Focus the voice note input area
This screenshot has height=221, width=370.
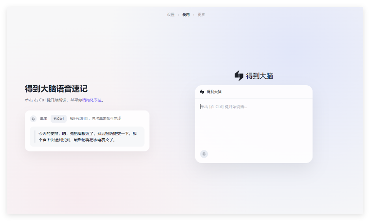[254, 124]
